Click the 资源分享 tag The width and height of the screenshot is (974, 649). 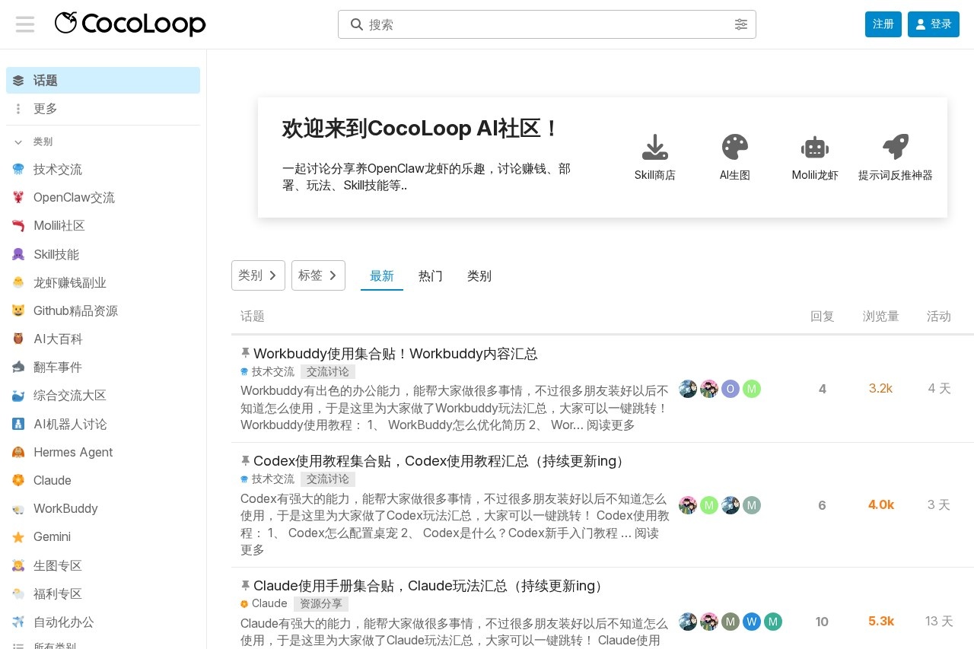[321, 604]
